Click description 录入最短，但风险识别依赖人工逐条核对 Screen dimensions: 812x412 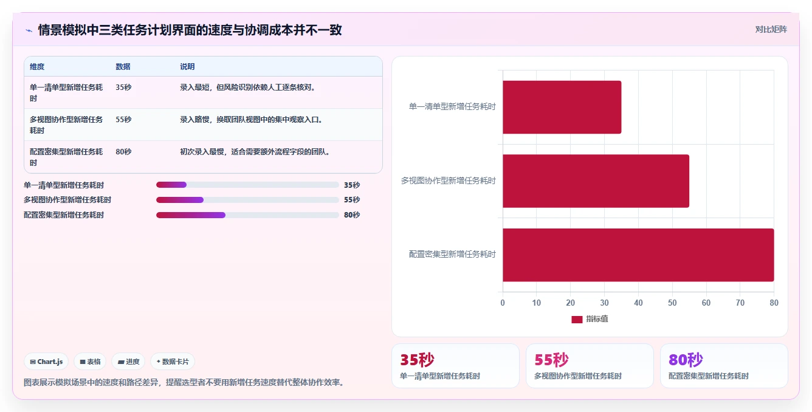248,87
